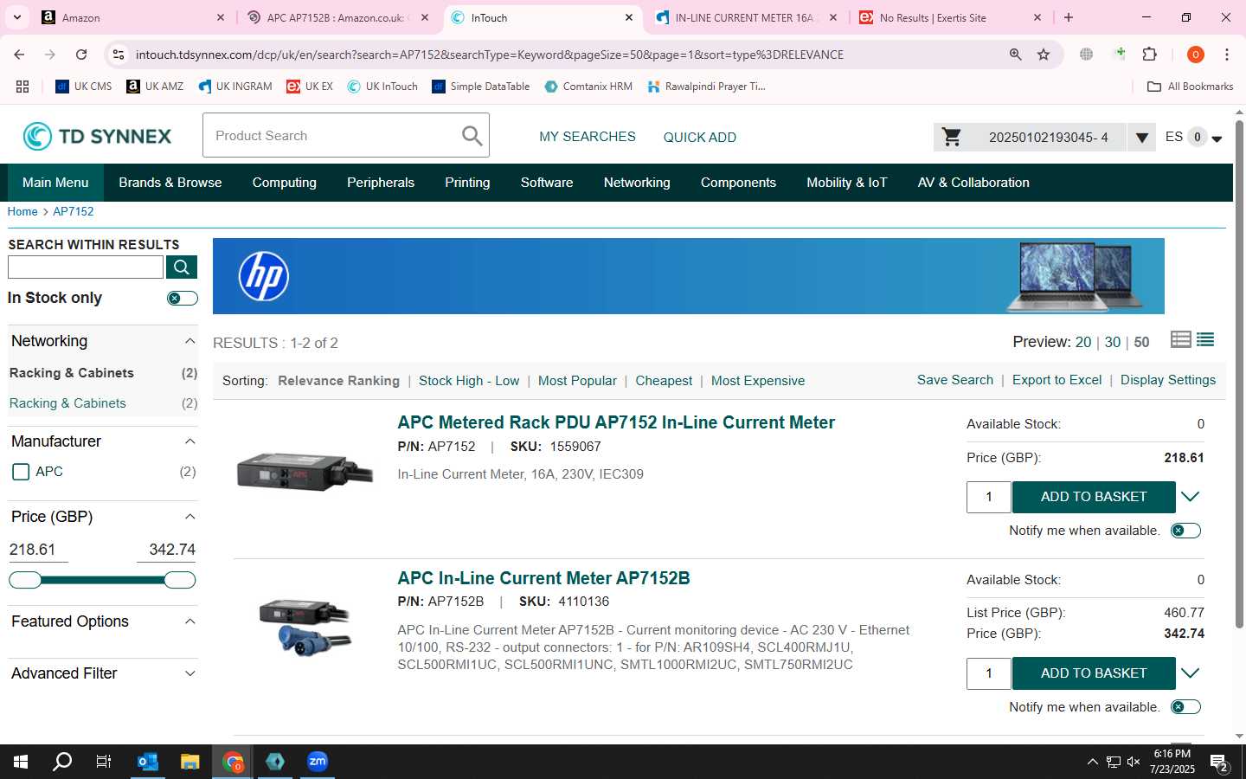Open Task View on taskbar
1246x779 pixels.
coord(104,762)
